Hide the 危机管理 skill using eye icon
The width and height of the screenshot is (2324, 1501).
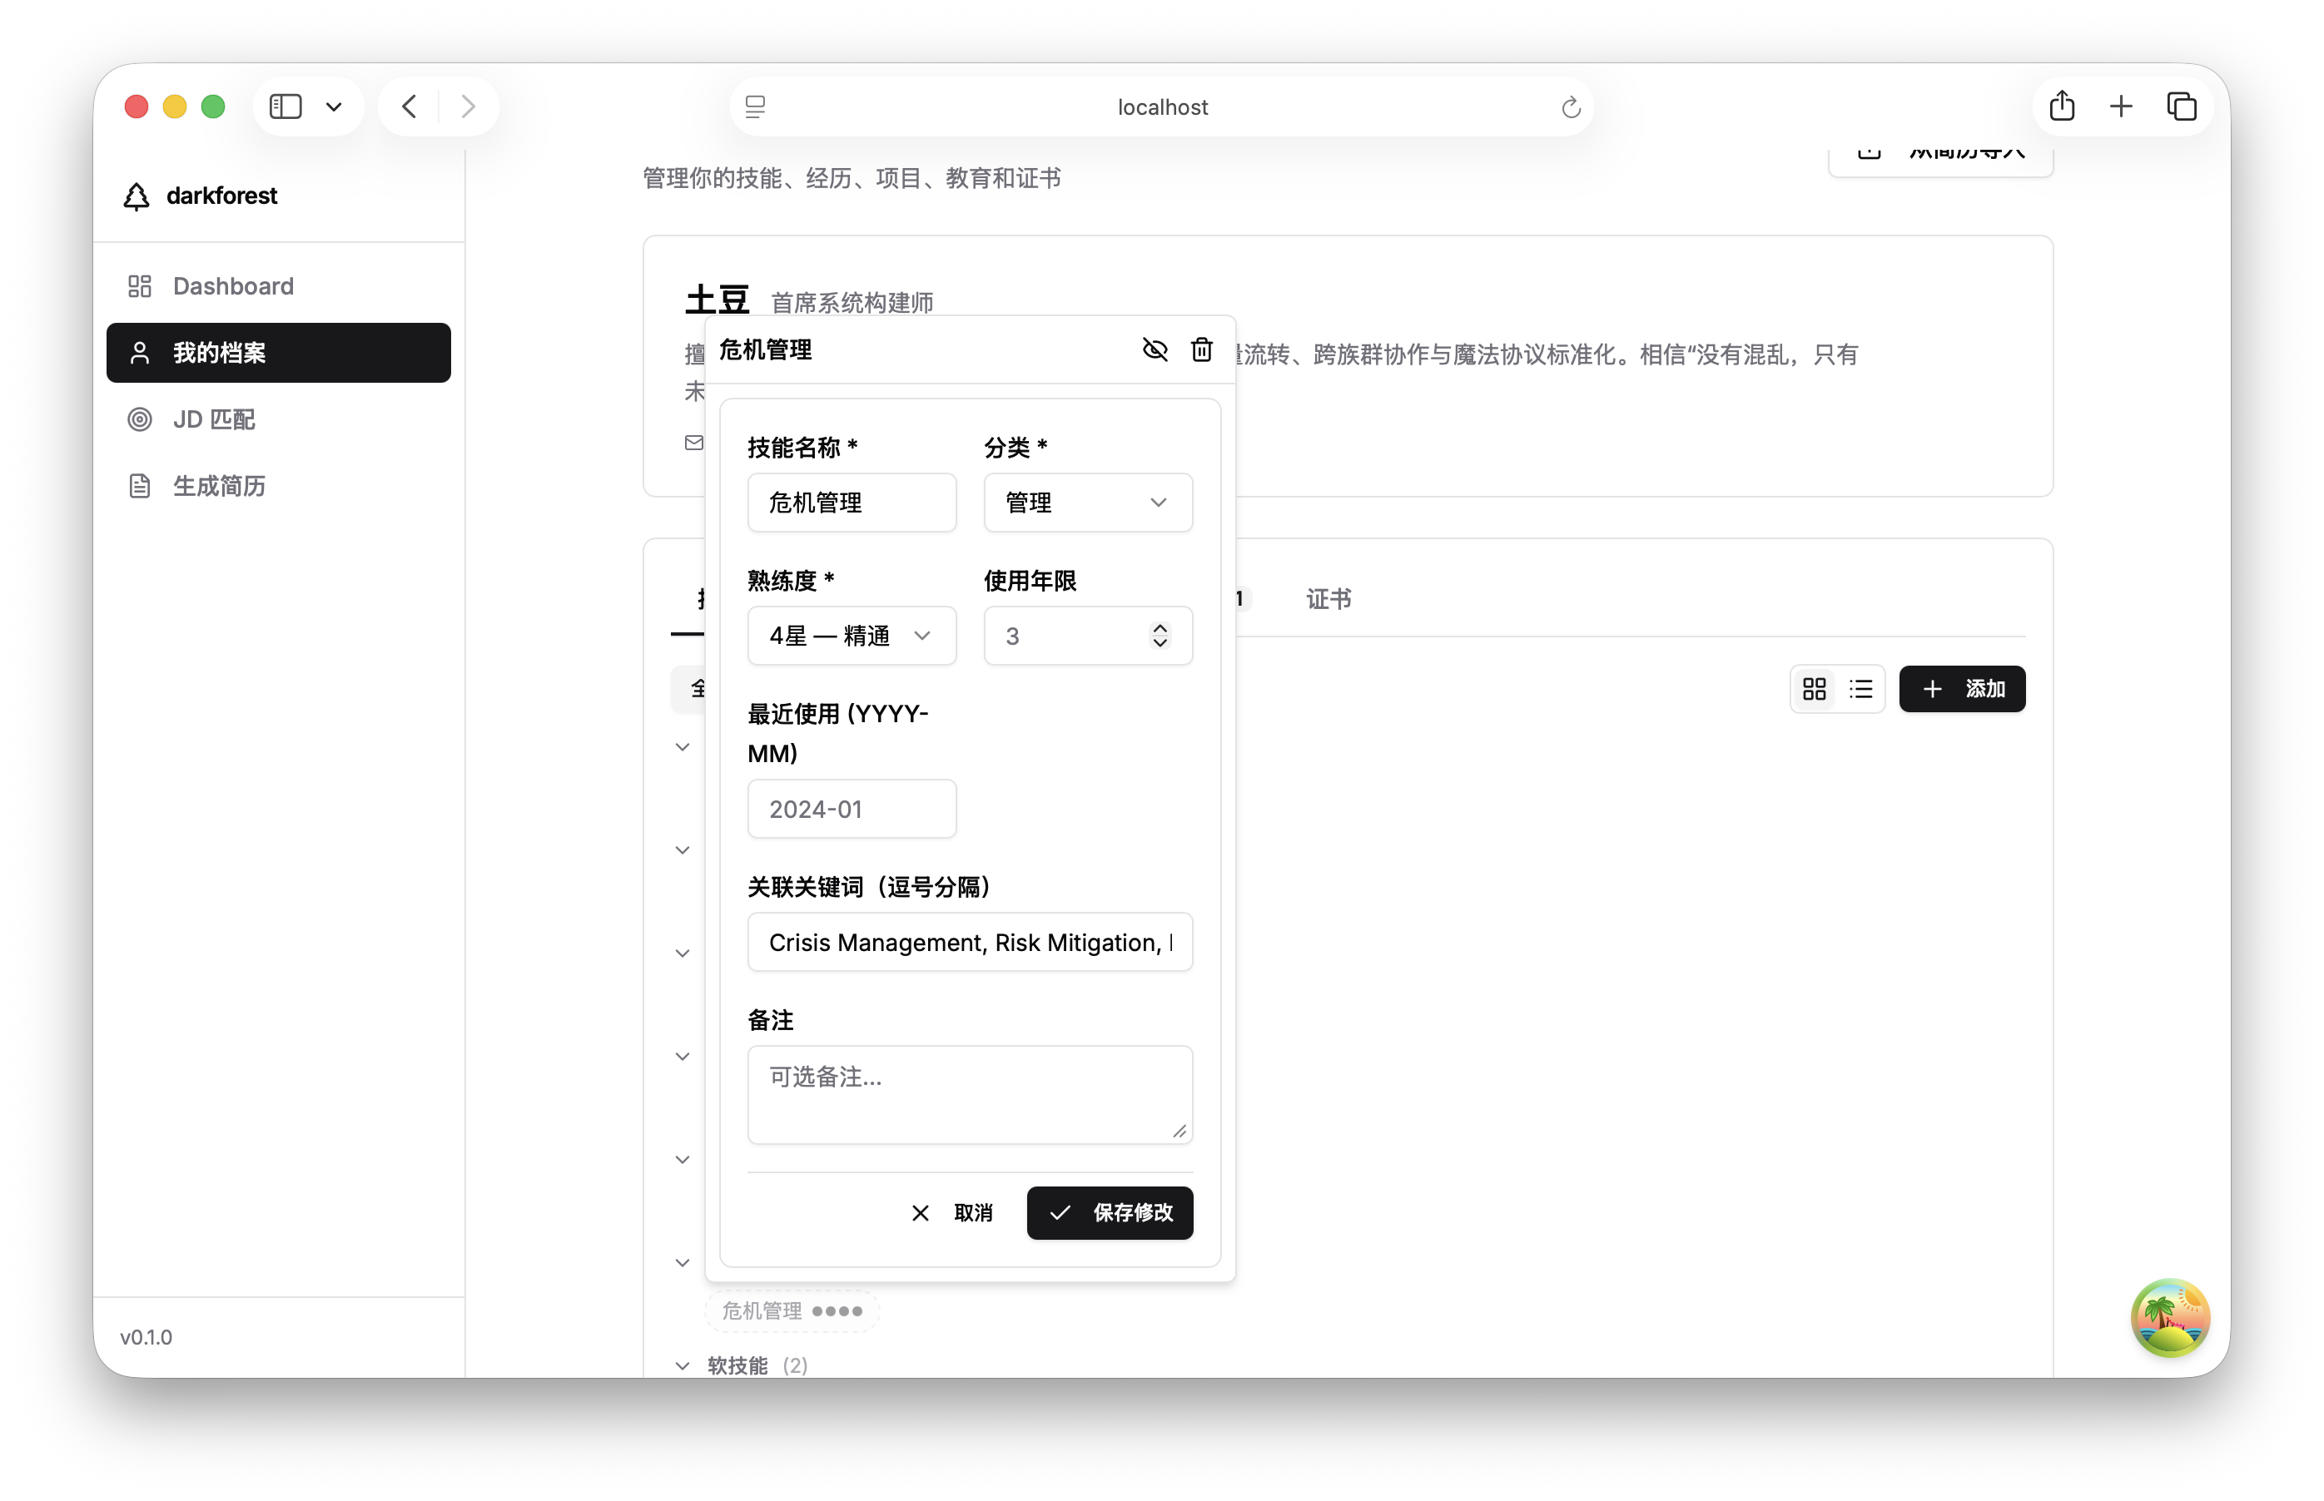[1155, 349]
